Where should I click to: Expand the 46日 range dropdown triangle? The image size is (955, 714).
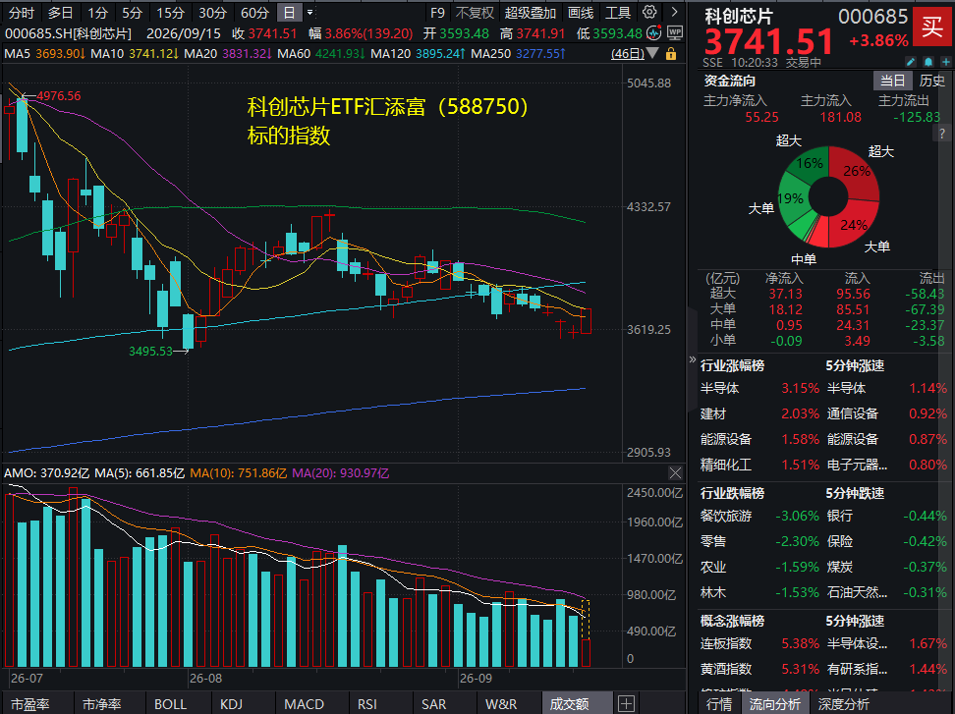pos(653,54)
